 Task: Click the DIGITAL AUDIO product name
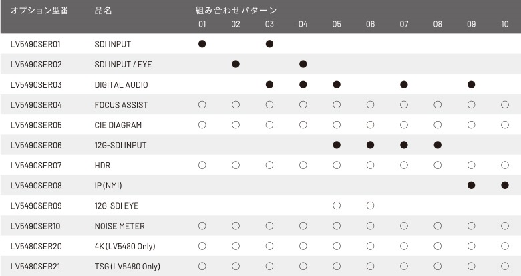click(122, 85)
